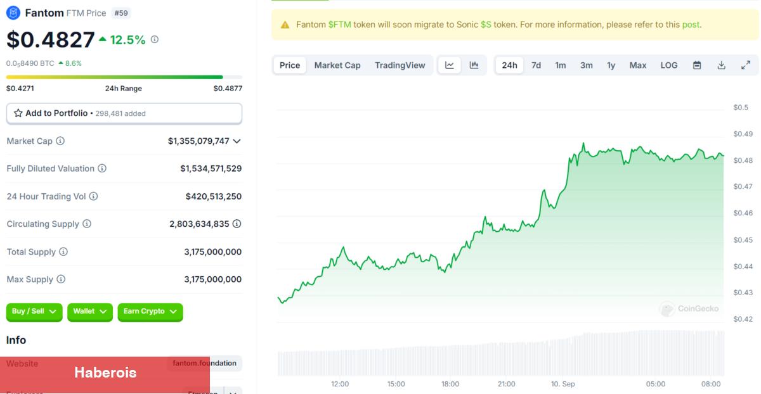The height and width of the screenshot is (394, 761).
Task: Click the Add to Portfolio button
Action: point(124,113)
